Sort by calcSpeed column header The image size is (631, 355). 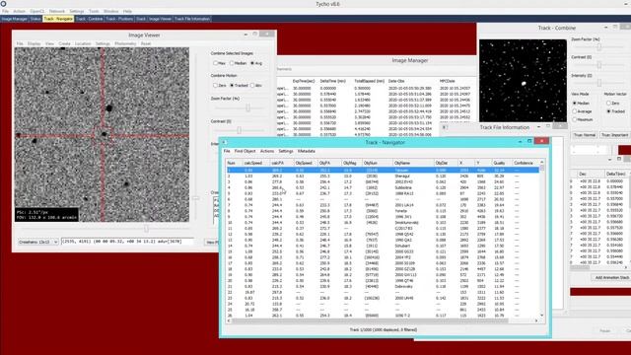(255, 163)
